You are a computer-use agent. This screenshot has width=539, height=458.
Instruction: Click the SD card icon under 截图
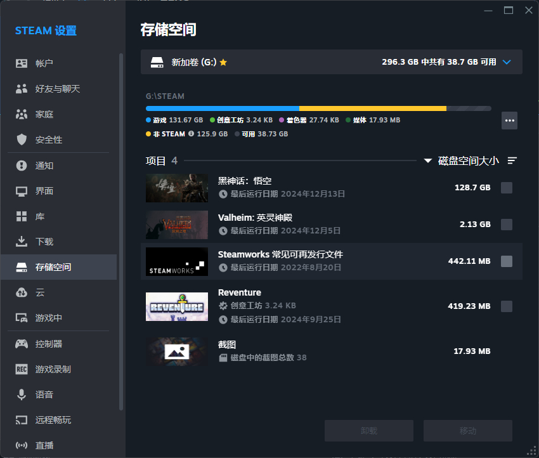[223, 358]
